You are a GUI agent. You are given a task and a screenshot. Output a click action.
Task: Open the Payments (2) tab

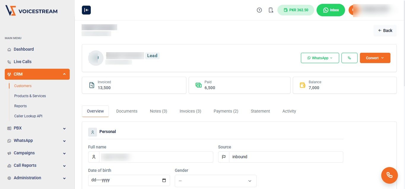[x=226, y=111]
